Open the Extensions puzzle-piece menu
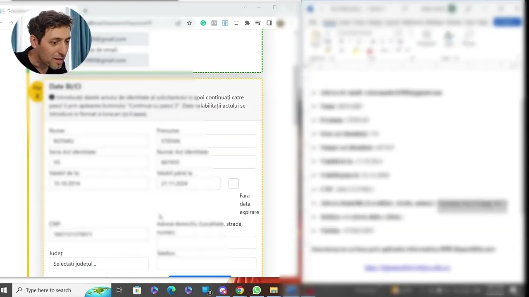 pos(247,23)
